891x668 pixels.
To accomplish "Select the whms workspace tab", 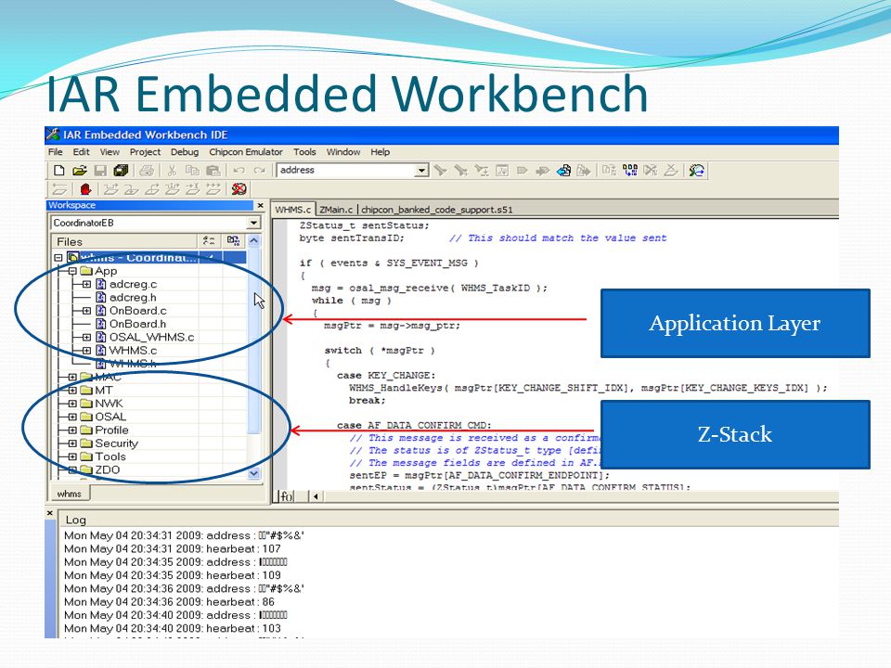I will [70, 494].
